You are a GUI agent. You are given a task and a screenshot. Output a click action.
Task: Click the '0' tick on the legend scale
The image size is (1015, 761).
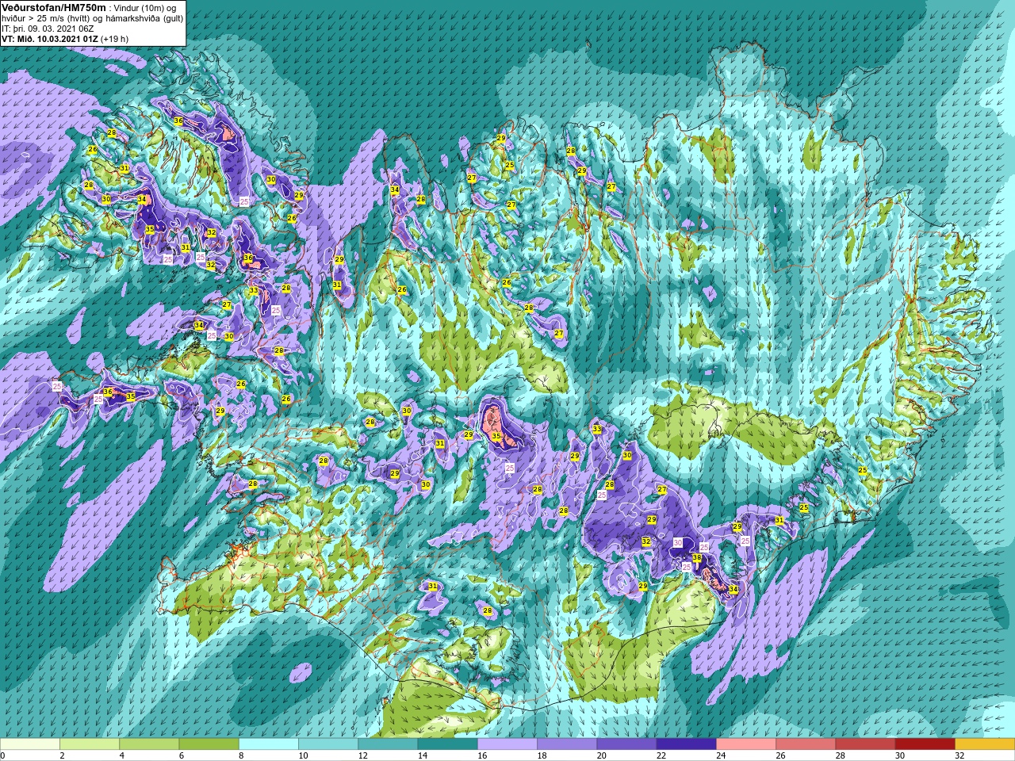click(2, 756)
